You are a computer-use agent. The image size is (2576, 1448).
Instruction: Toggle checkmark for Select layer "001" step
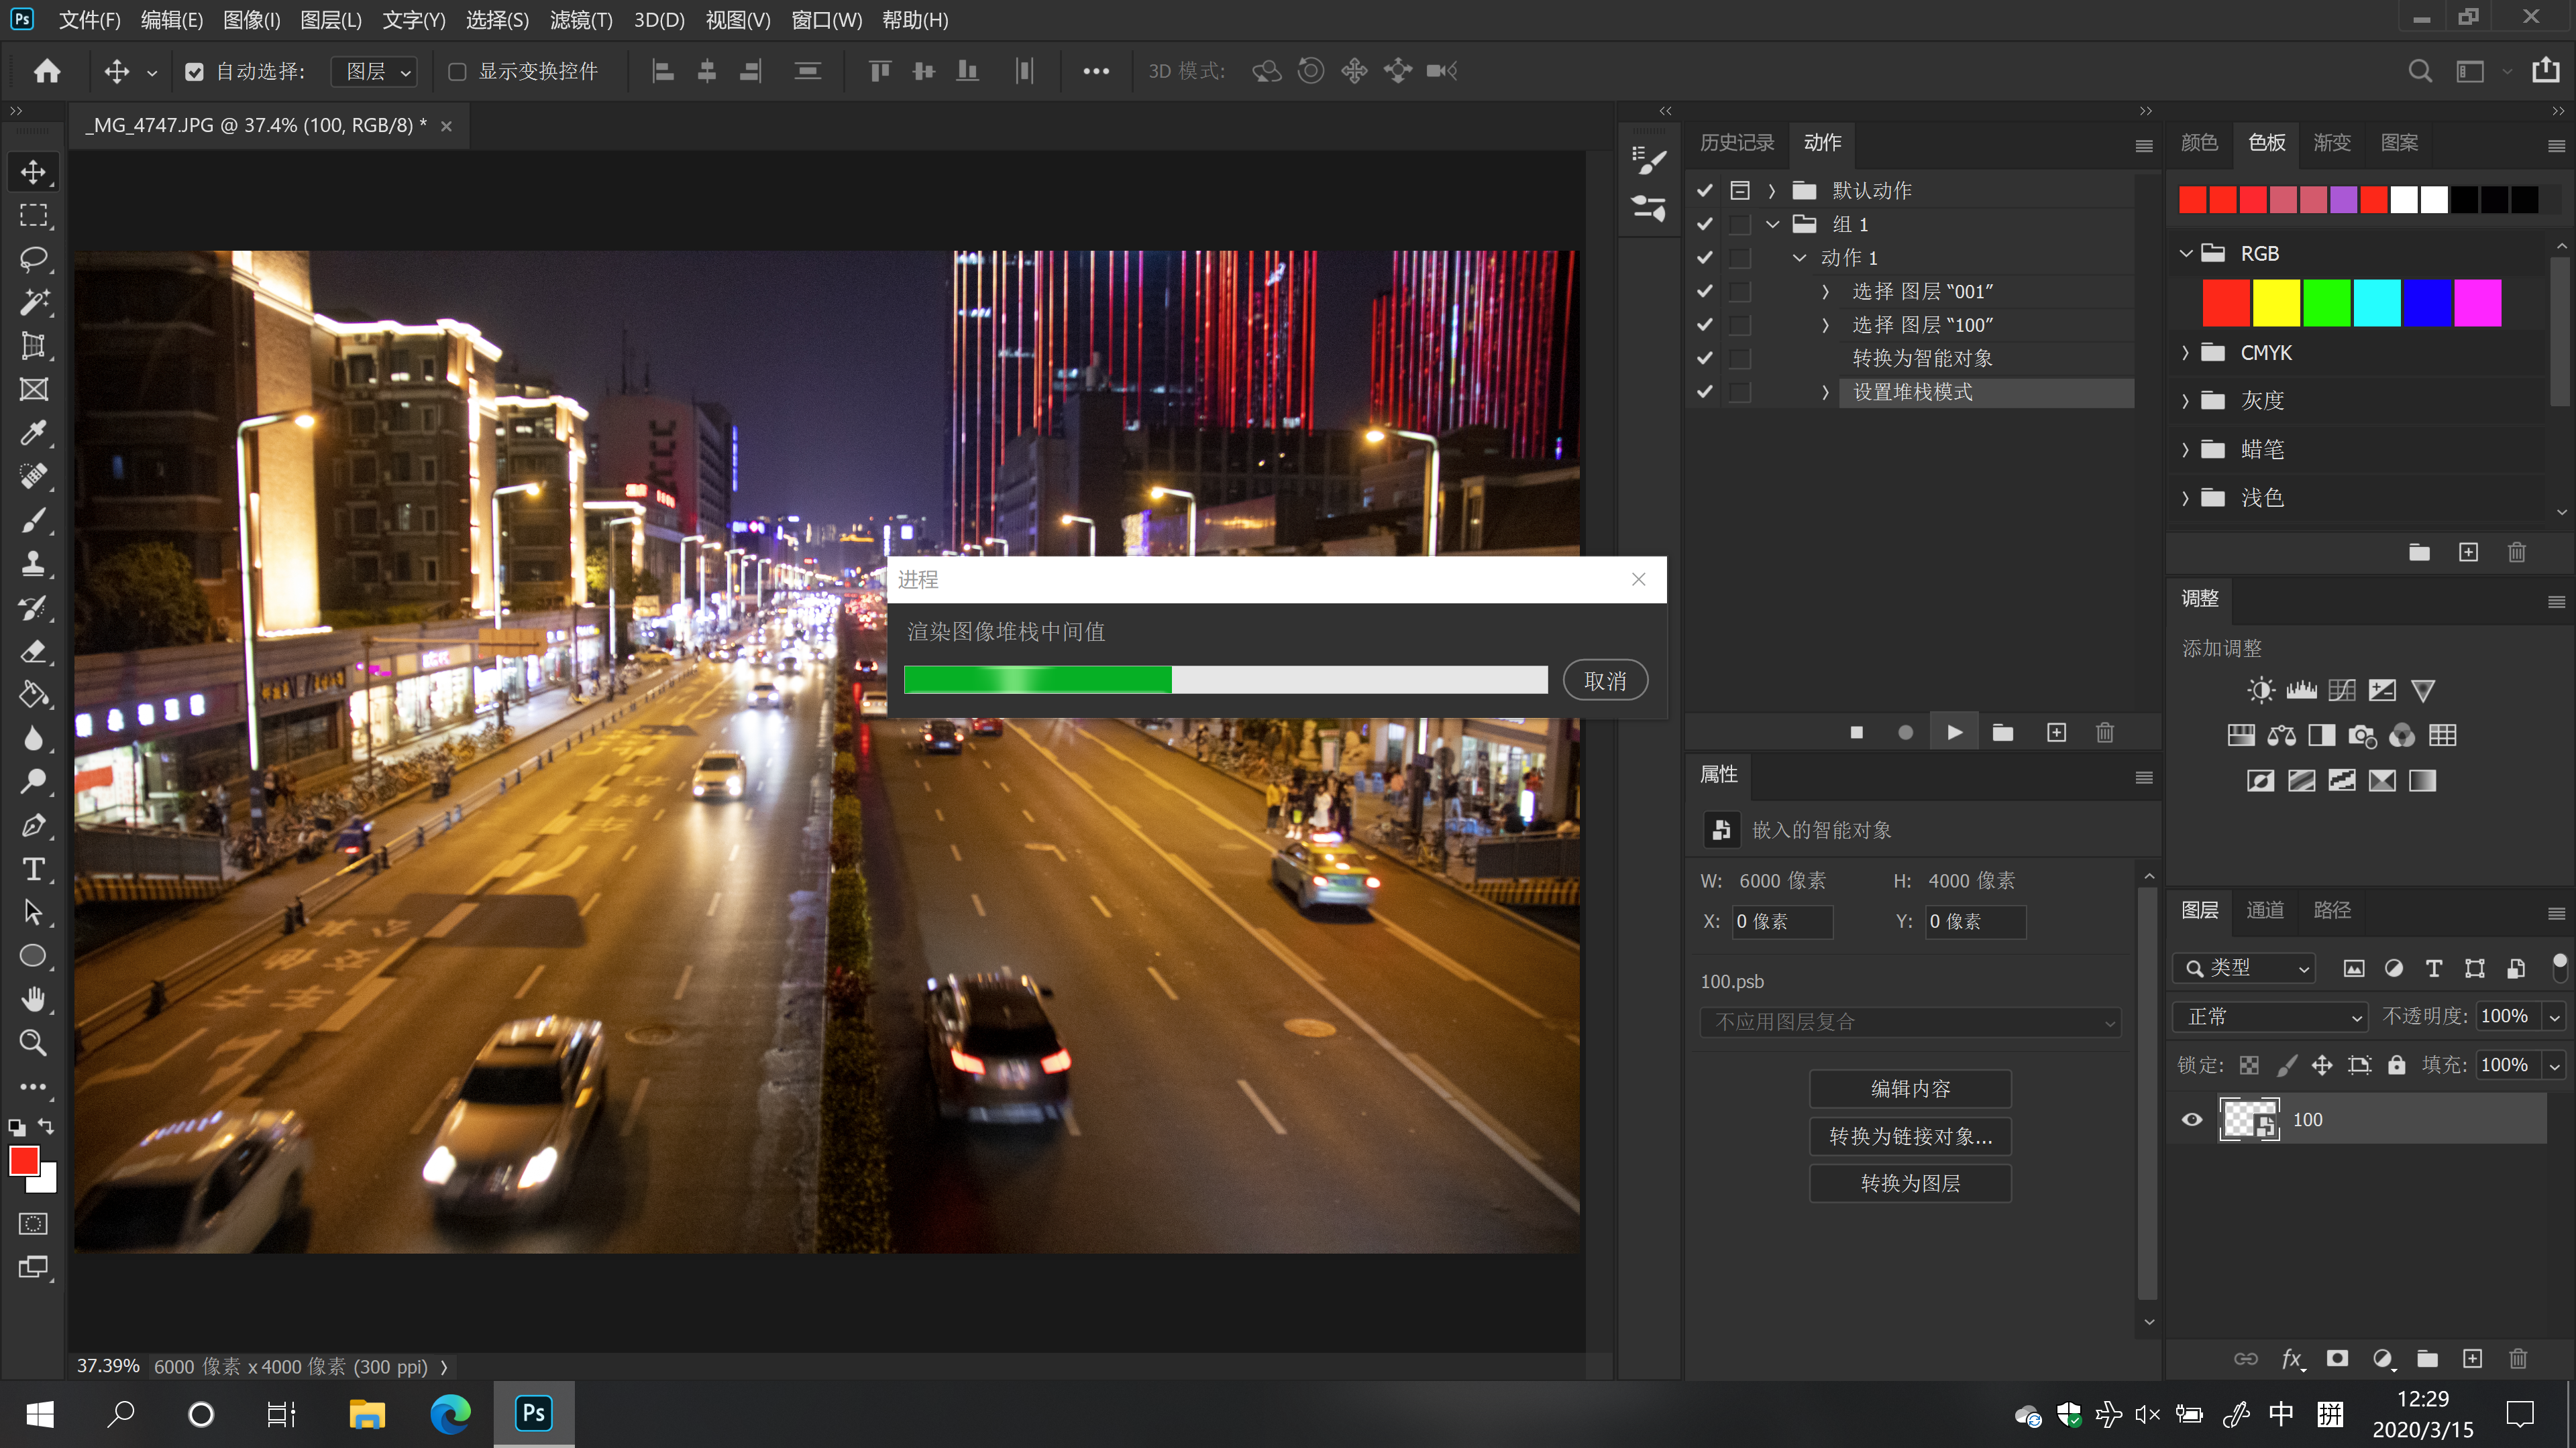(x=1705, y=291)
